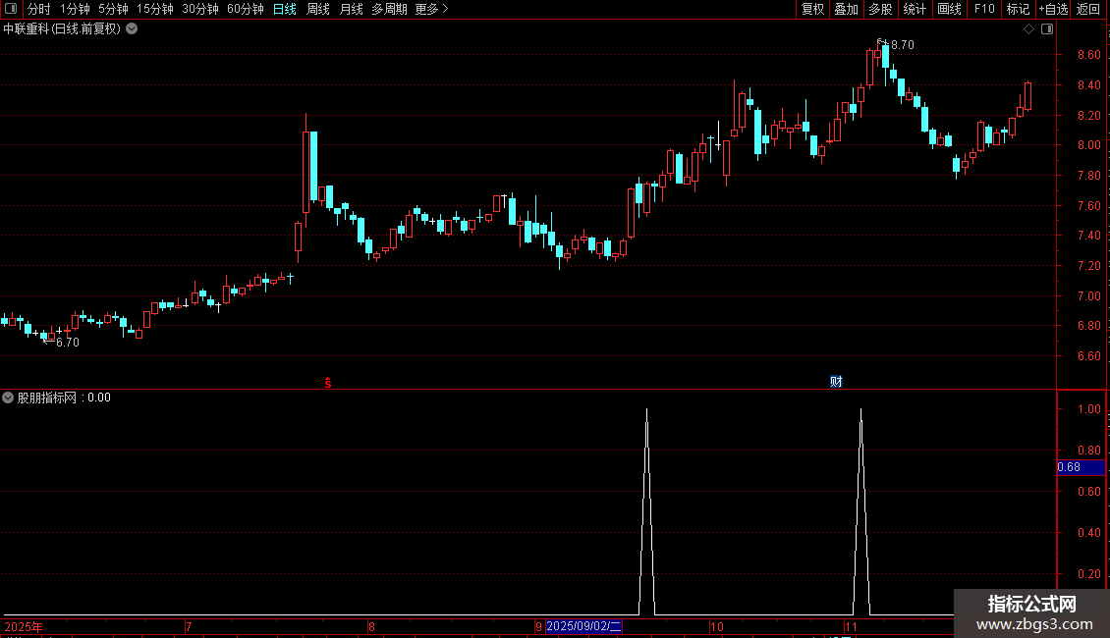Click the red $ marker on chart

328,383
